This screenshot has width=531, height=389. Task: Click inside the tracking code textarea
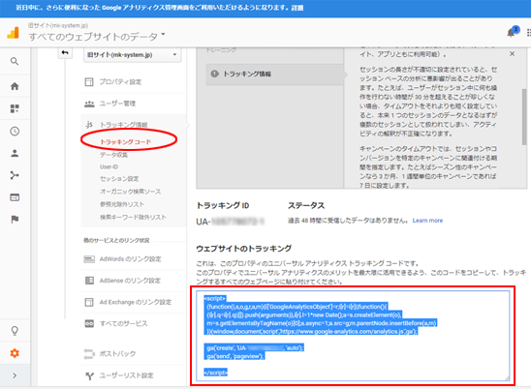pos(353,336)
